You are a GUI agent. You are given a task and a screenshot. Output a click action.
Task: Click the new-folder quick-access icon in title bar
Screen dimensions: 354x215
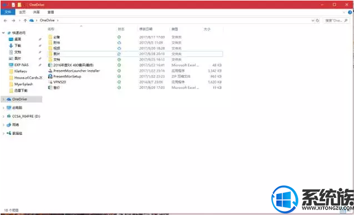(x=19, y=4)
